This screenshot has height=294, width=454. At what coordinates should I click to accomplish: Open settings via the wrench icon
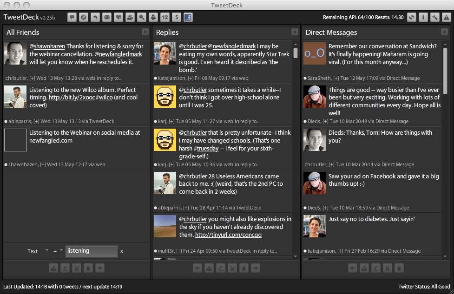434,17
